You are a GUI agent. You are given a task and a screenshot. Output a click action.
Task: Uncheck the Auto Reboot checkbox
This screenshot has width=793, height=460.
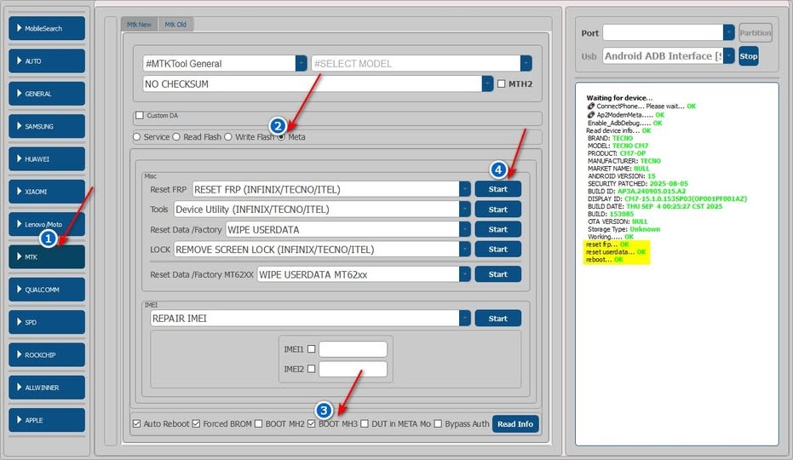point(136,424)
